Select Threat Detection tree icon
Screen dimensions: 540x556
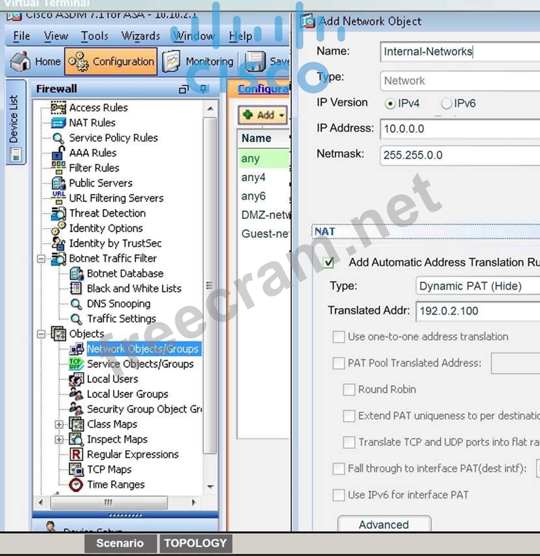click(59, 213)
